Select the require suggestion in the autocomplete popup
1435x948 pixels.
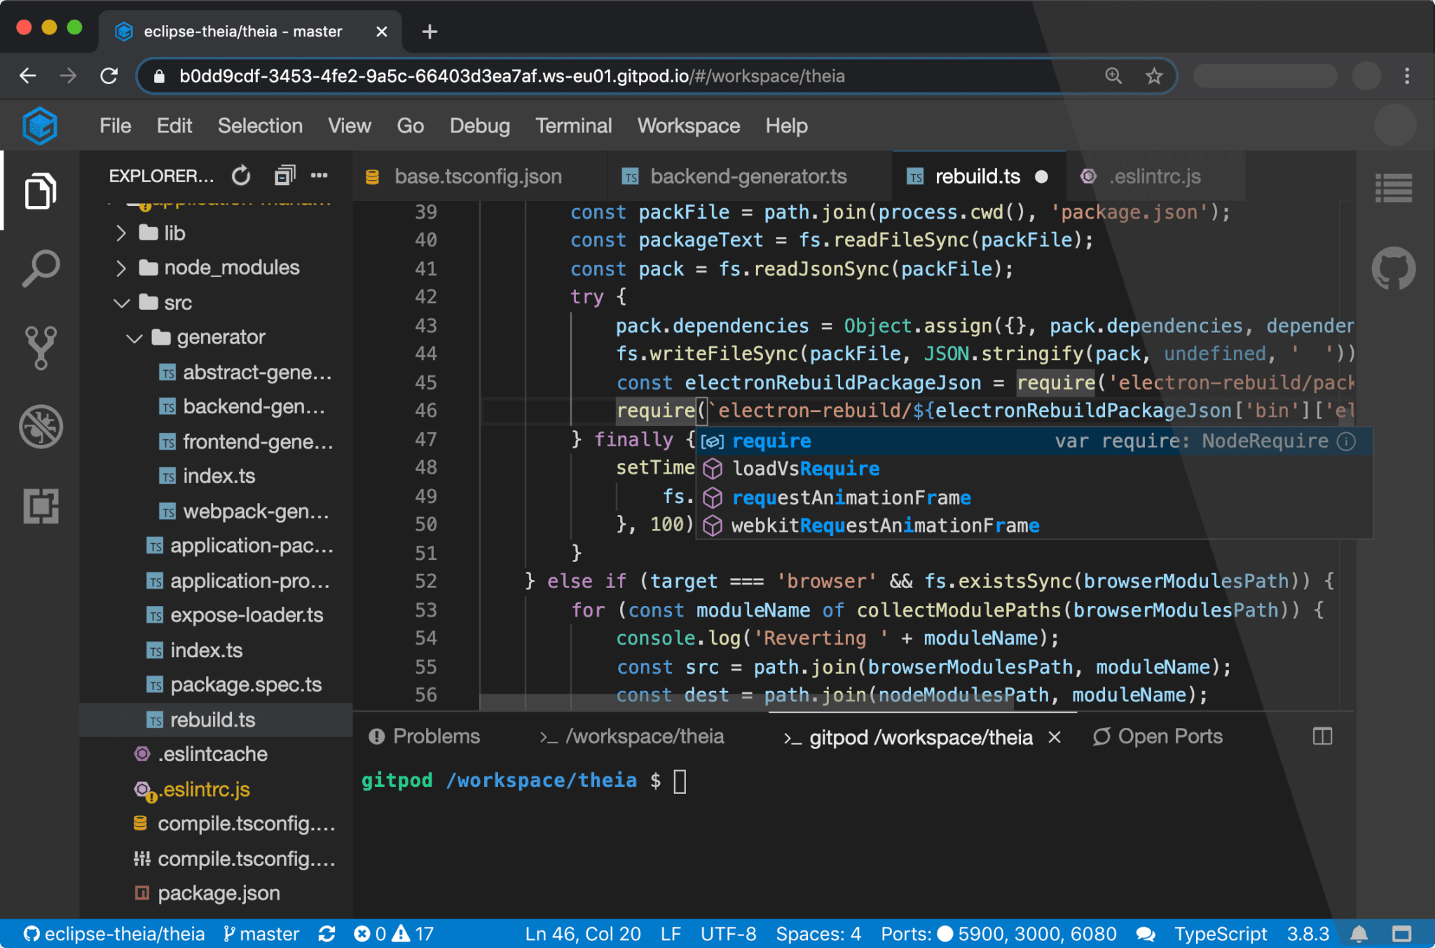click(771, 441)
